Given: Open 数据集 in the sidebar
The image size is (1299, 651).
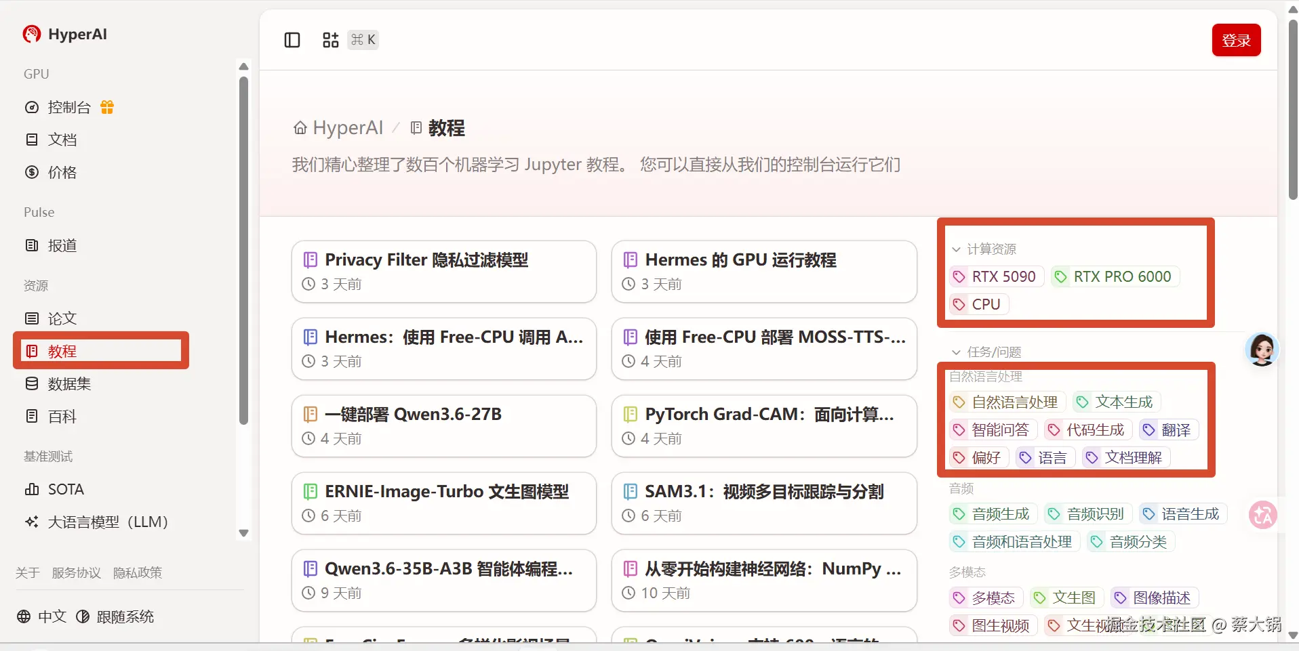Looking at the screenshot, I should [69, 383].
